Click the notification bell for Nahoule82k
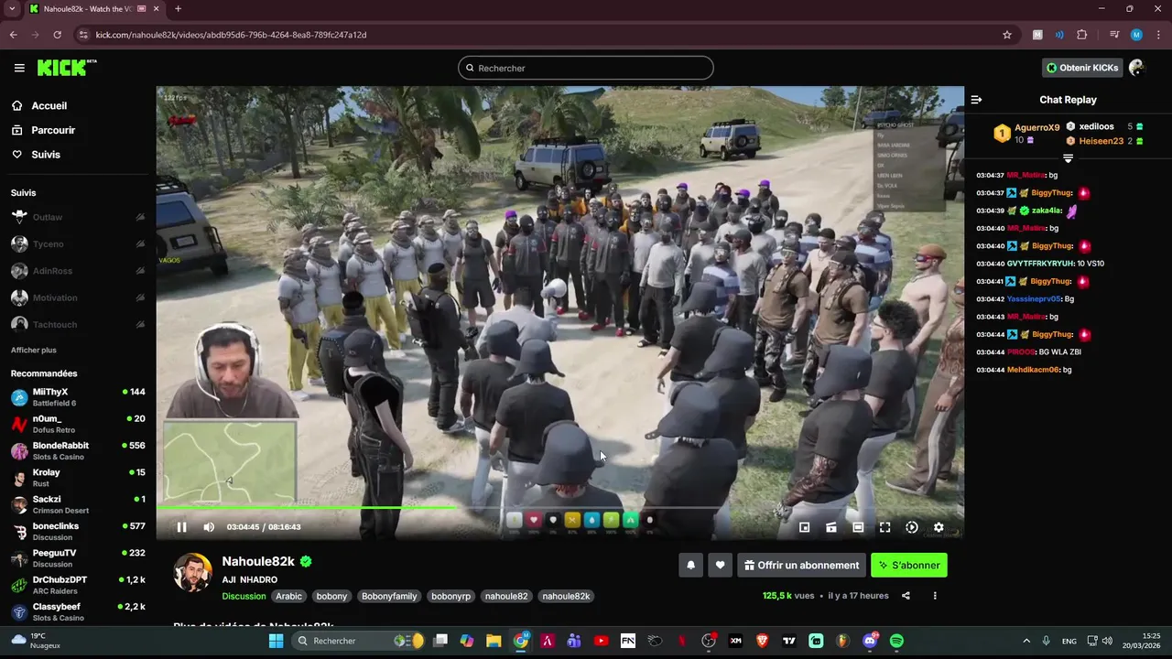The image size is (1172, 659). 691,566
